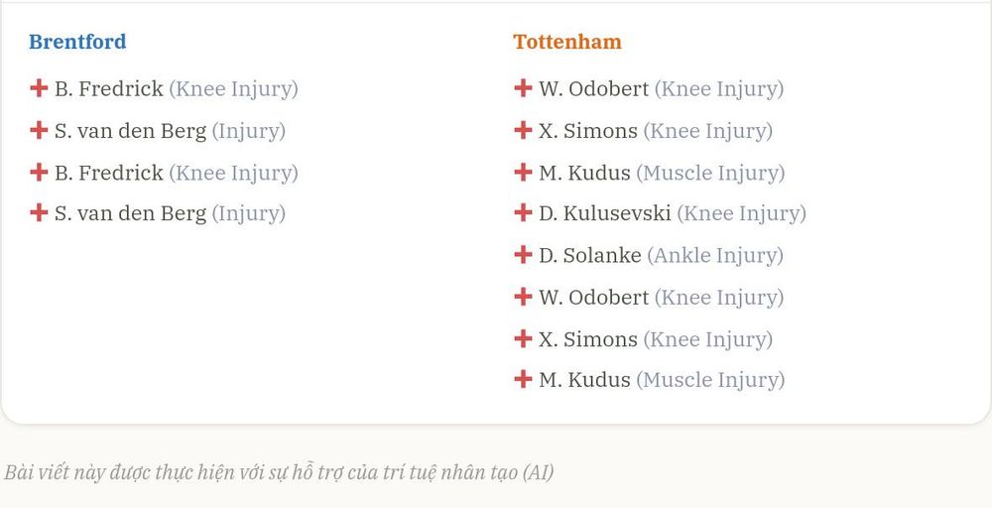992x508 pixels.
Task: Select the D. Kulusevski player name
Action: pyautogui.click(x=605, y=213)
